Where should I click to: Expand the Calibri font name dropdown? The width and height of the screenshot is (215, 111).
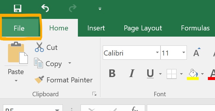tap(157, 53)
